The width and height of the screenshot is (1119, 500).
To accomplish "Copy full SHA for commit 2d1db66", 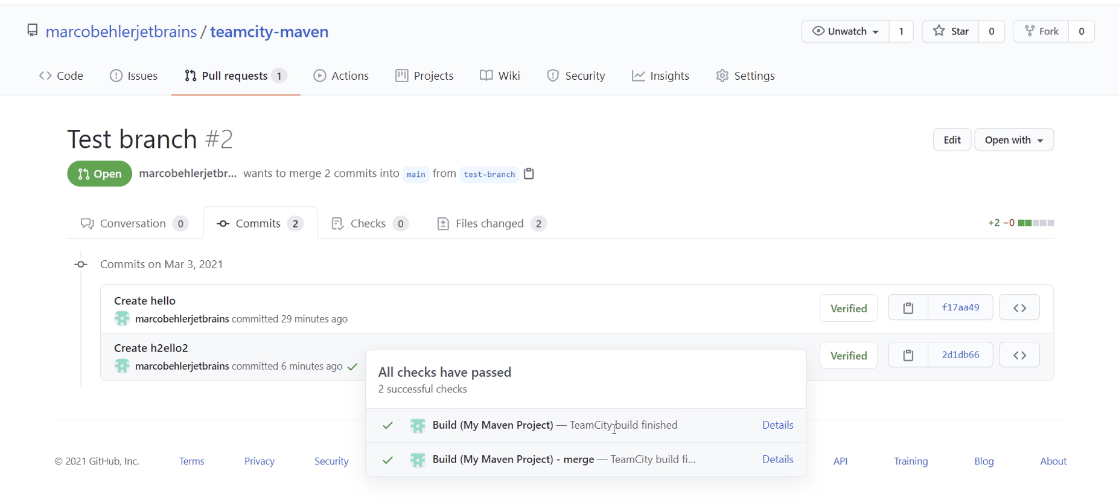I will tap(908, 356).
